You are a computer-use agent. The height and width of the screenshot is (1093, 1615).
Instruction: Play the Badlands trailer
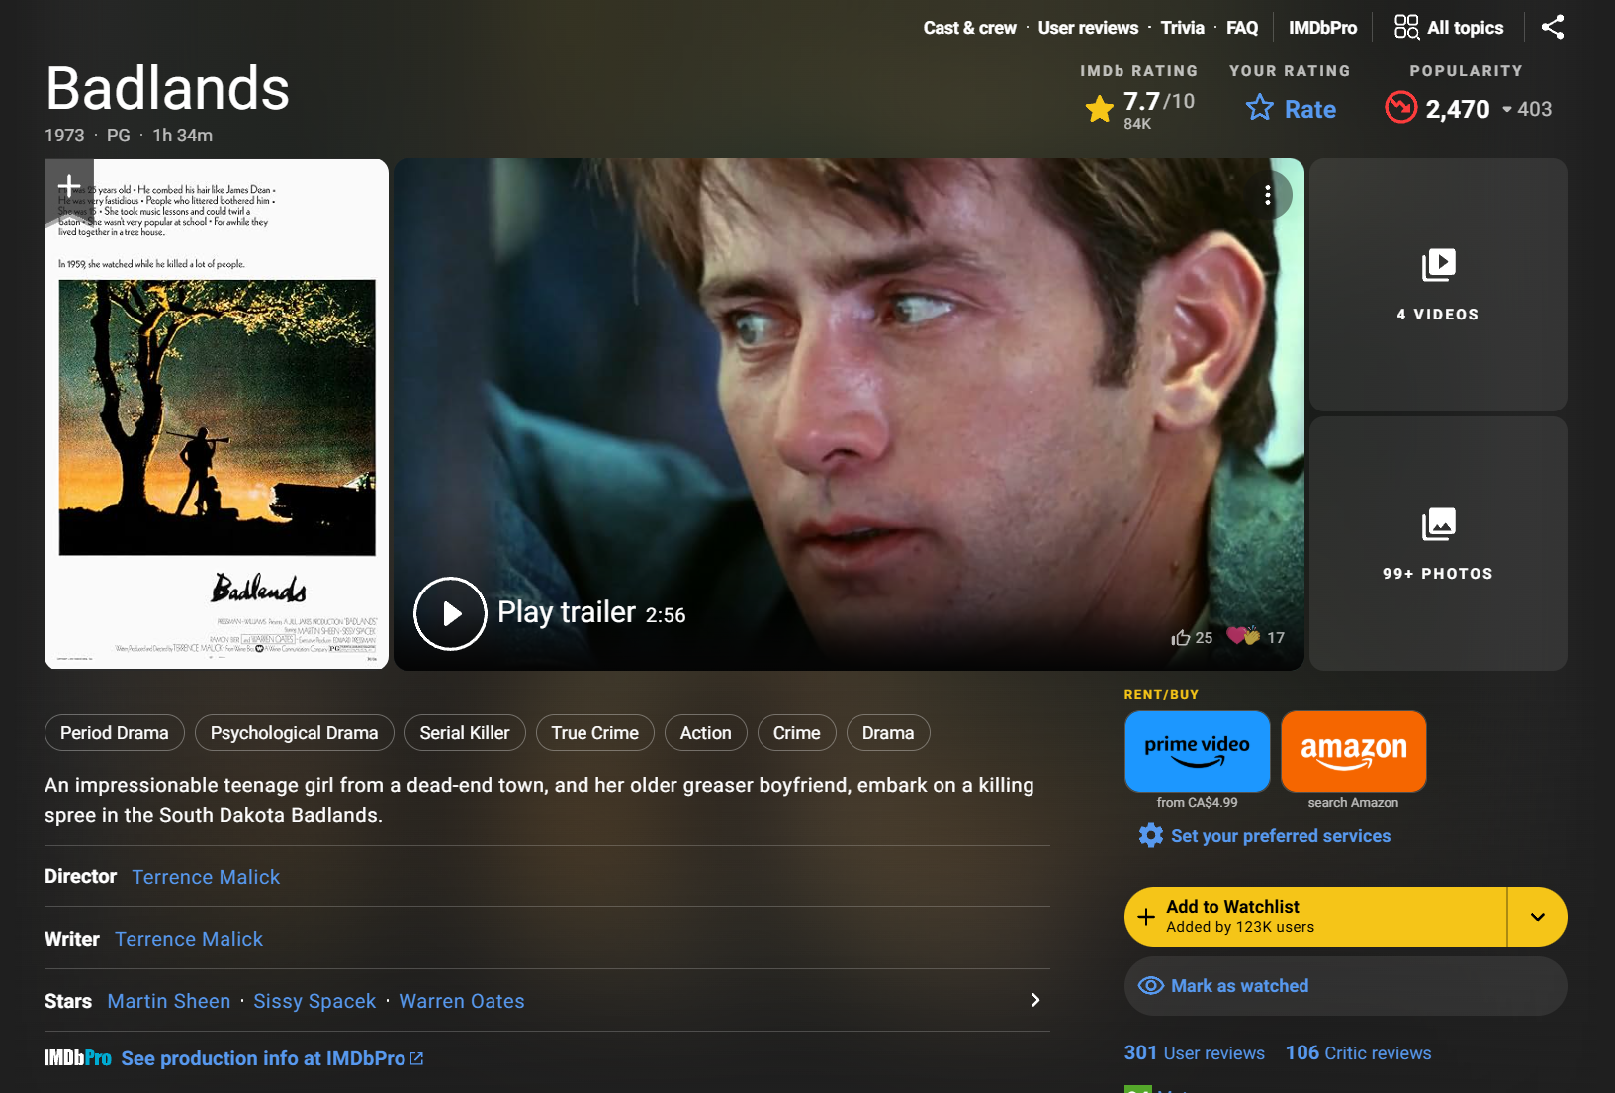pyautogui.click(x=450, y=613)
